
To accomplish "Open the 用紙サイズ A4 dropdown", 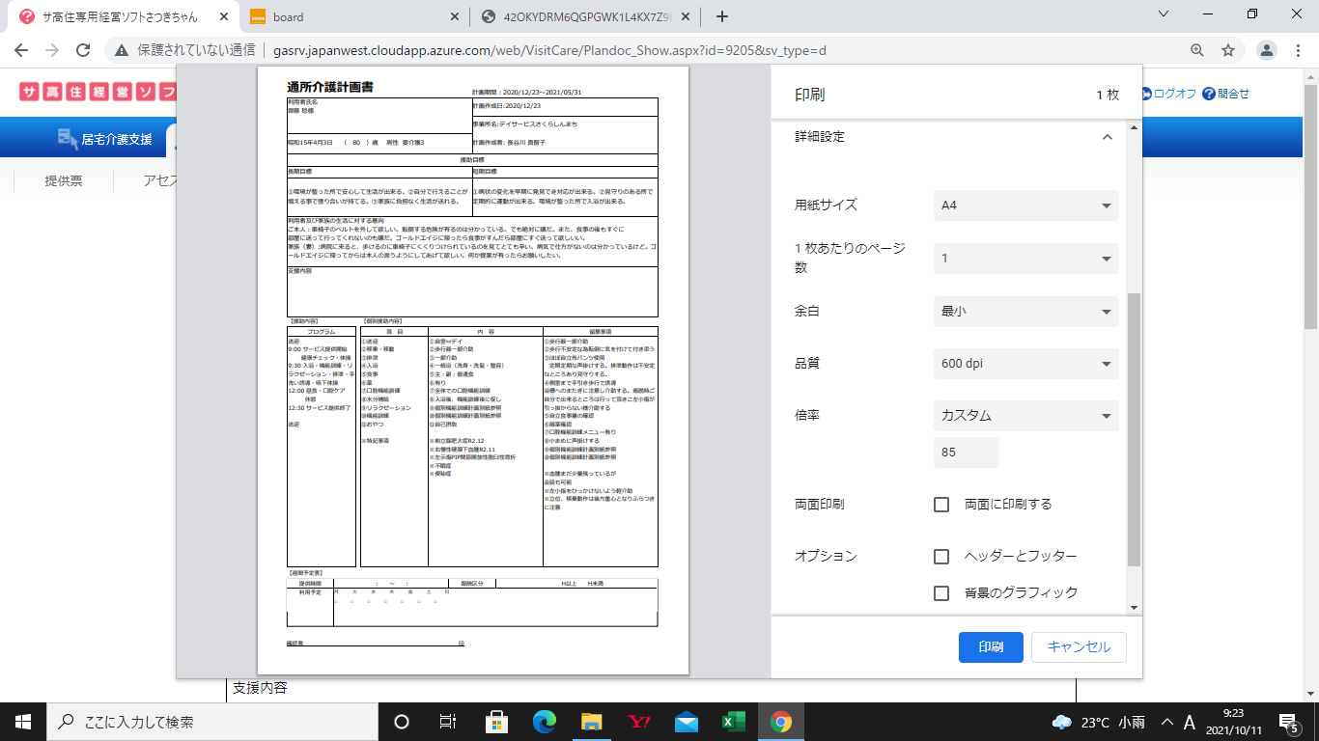I will point(1025,206).
